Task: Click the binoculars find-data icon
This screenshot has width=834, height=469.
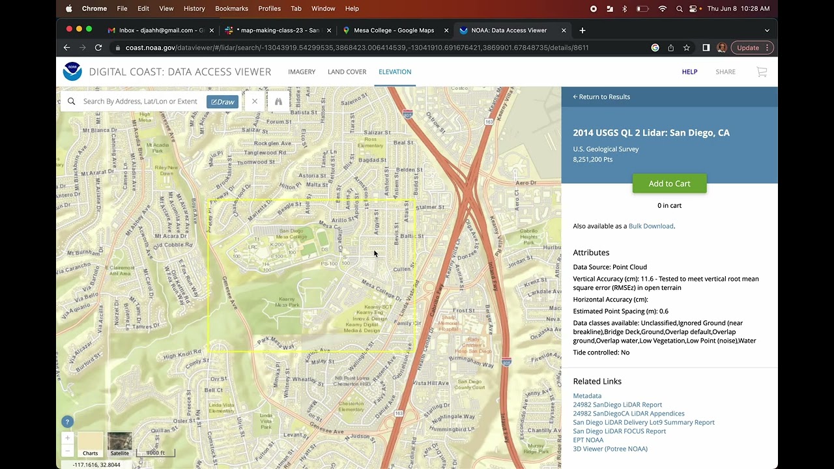Action: pos(278,102)
